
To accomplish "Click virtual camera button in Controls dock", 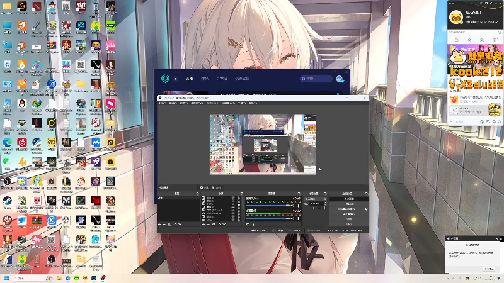I will pos(346,209).
